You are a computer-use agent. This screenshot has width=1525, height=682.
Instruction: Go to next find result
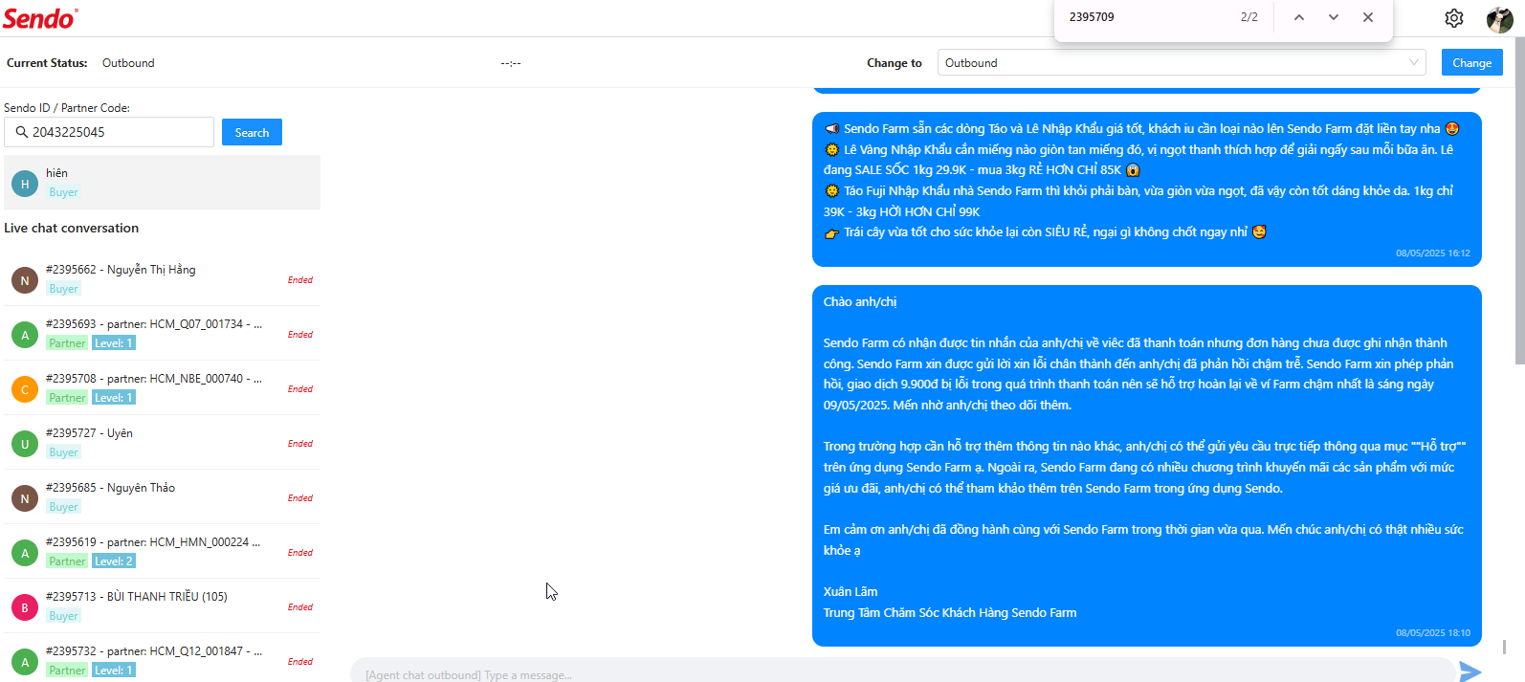coord(1334,17)
